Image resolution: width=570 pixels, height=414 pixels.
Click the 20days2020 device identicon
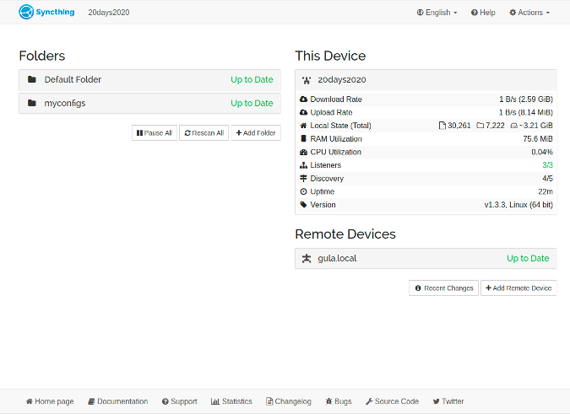(307, 80)
